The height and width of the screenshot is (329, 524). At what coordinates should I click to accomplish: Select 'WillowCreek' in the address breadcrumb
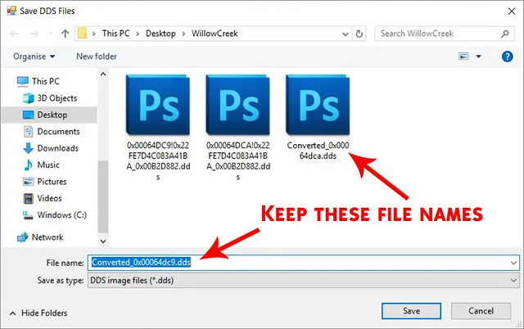click(x=215, y=34)
